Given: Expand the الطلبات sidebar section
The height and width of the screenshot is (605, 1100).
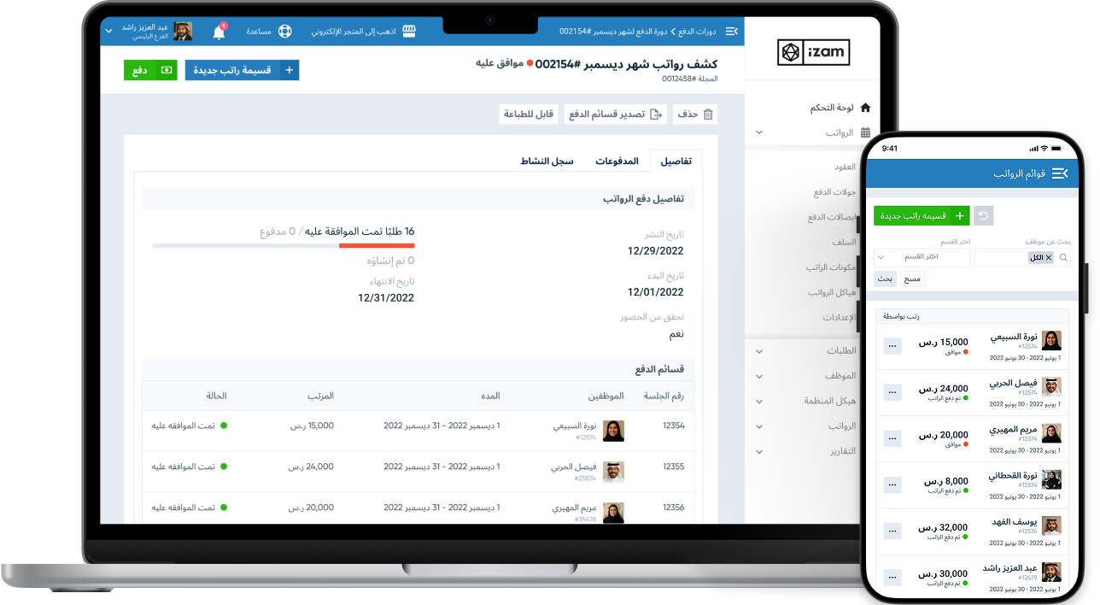Looking at the screenshot, I should [759, 351].
